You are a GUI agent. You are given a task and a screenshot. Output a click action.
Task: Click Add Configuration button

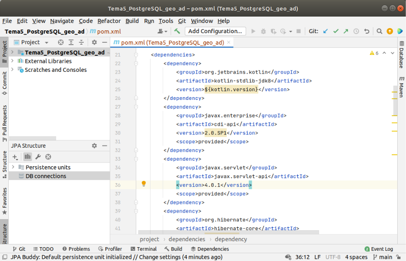pos(215,31)
